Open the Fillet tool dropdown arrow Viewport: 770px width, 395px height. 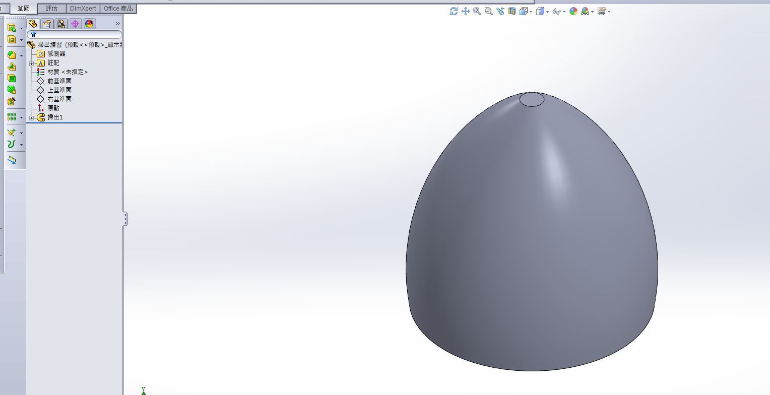click(21, 55)
